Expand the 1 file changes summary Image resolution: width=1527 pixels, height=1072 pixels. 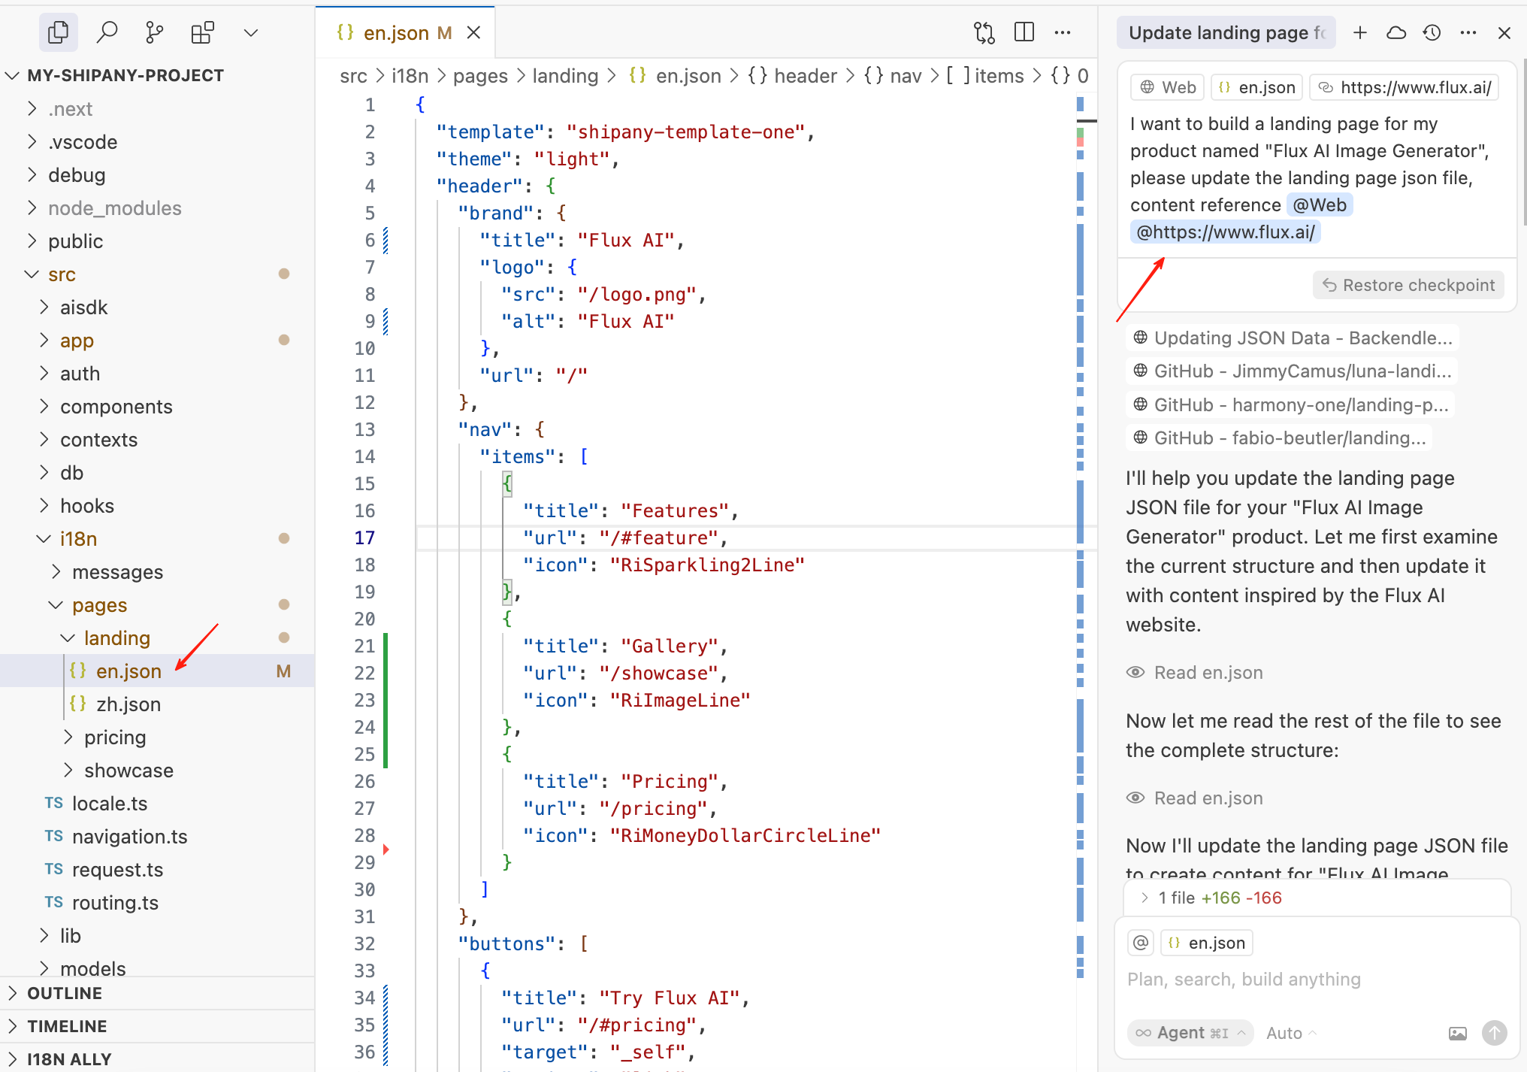point(1144,898)
